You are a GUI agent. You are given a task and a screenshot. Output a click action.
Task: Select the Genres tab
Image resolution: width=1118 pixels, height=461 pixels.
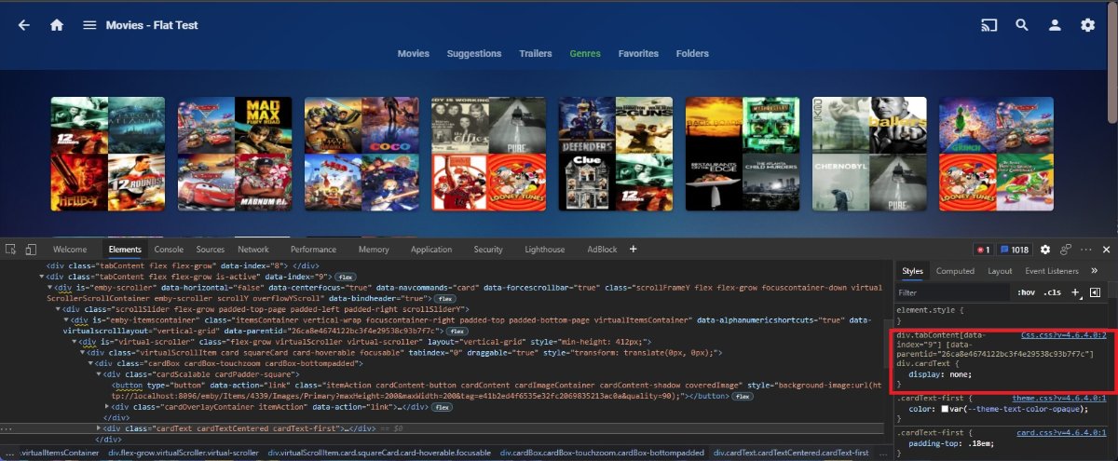tap(585, 54)
